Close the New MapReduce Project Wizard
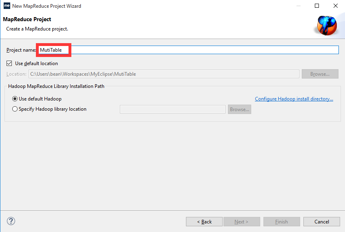The image size is (345, 232). 335,6
